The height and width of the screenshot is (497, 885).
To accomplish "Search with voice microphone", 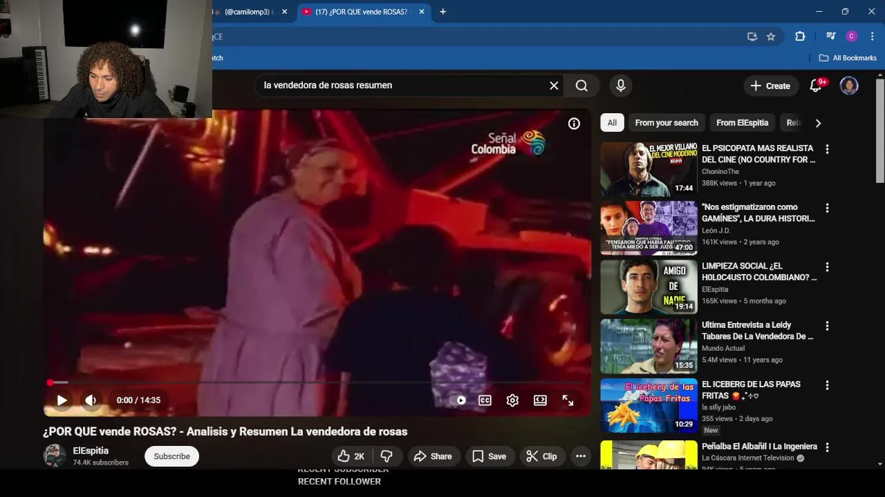I will 620,86.
